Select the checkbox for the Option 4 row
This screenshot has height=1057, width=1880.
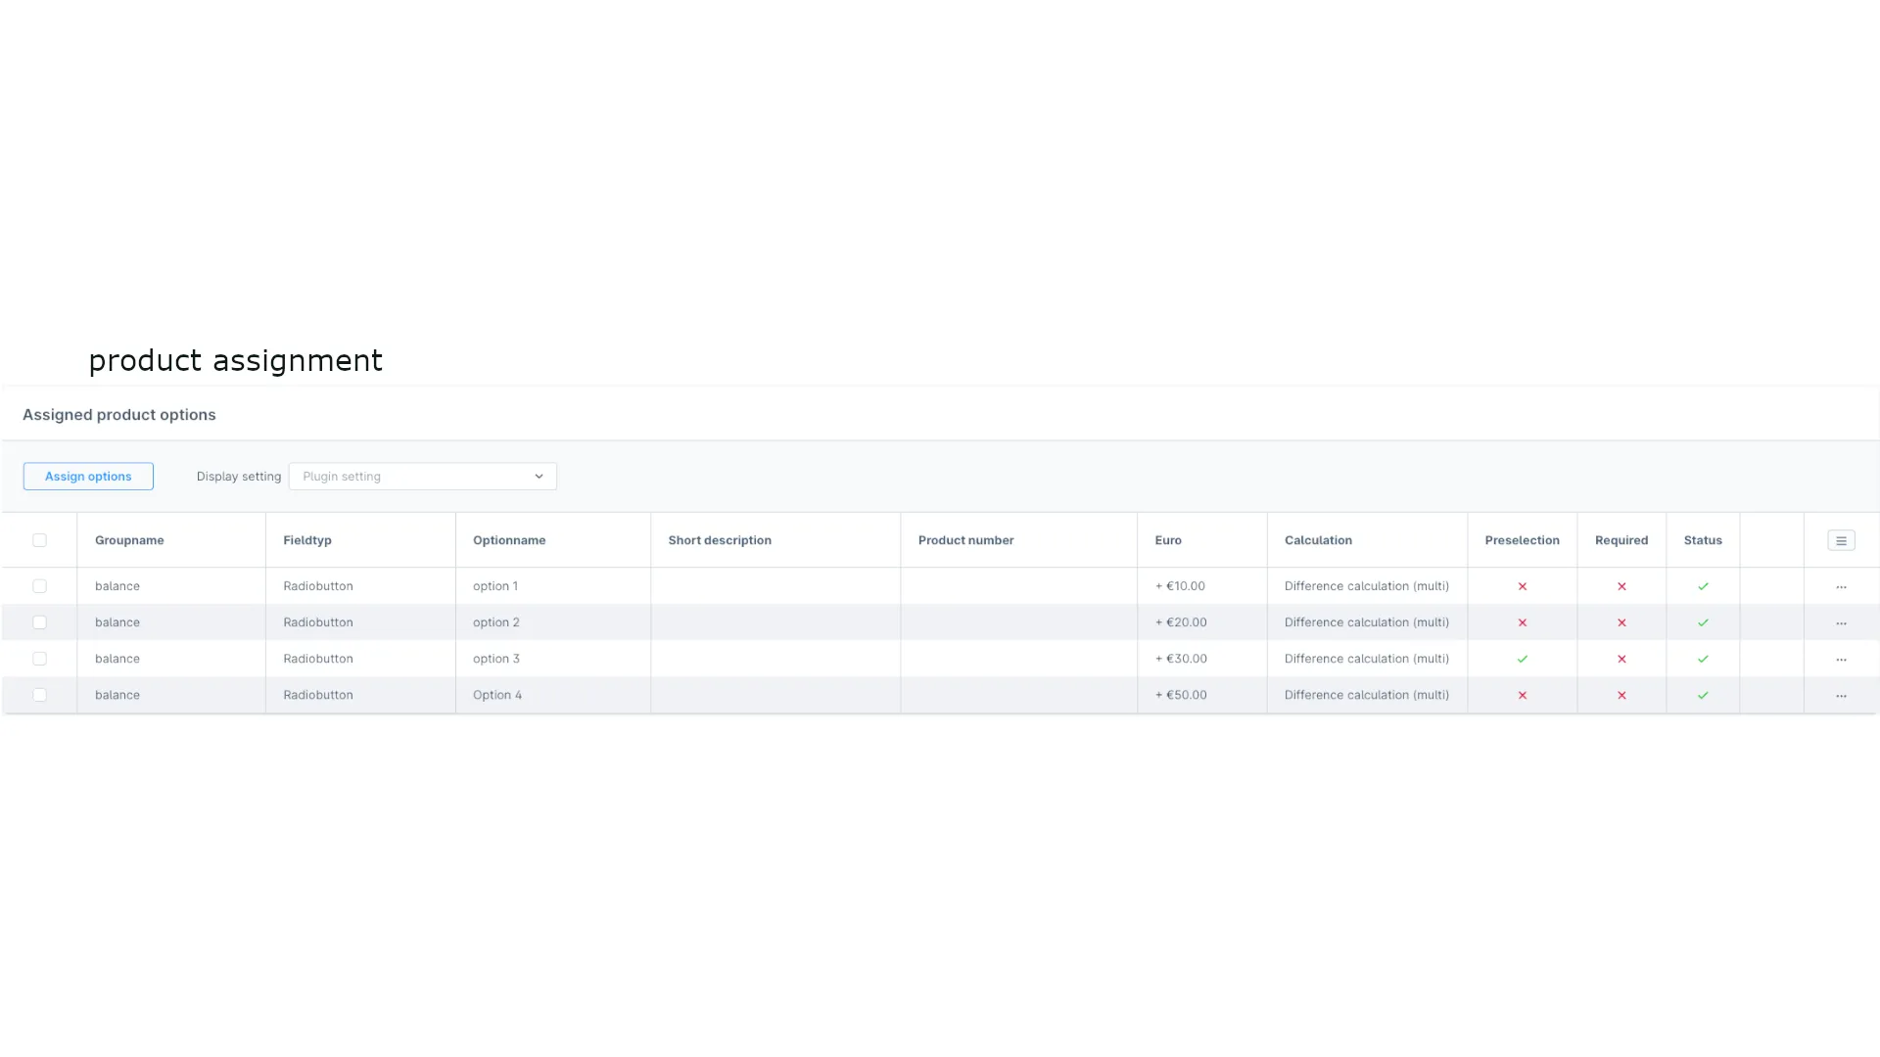pos(39,695)
